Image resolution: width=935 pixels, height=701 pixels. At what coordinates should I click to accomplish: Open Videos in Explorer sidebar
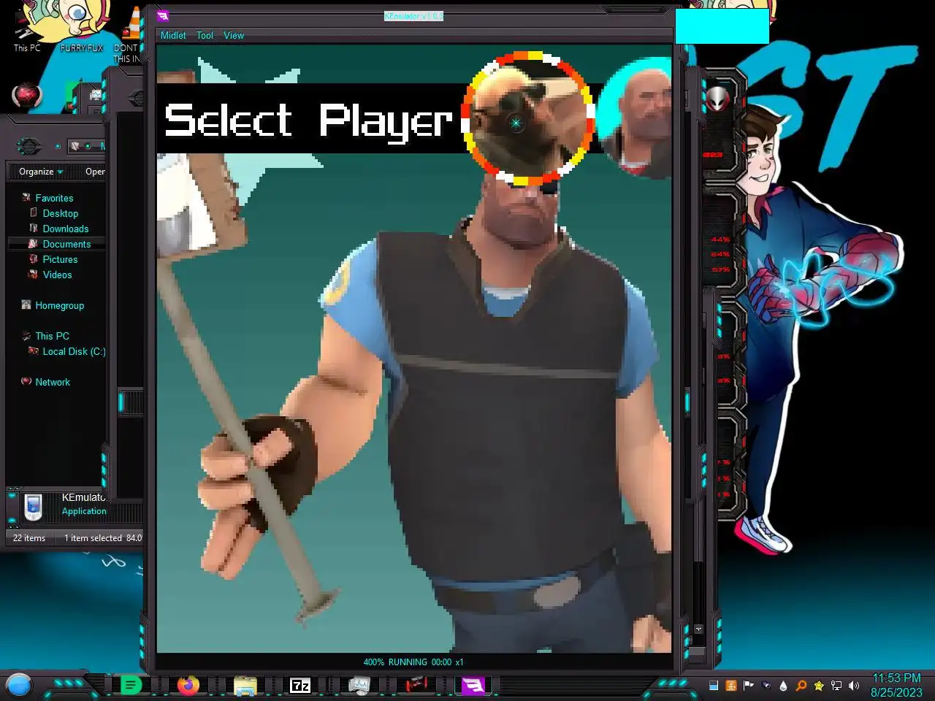[x=57, y=275]
